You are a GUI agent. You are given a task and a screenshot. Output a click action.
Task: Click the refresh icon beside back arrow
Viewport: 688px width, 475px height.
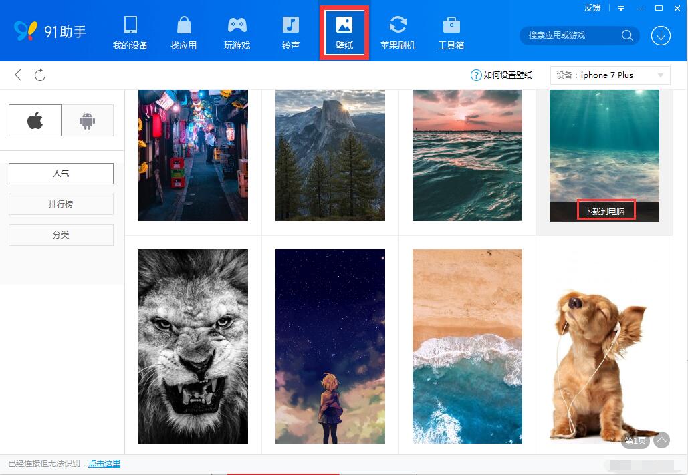(40, 75)
